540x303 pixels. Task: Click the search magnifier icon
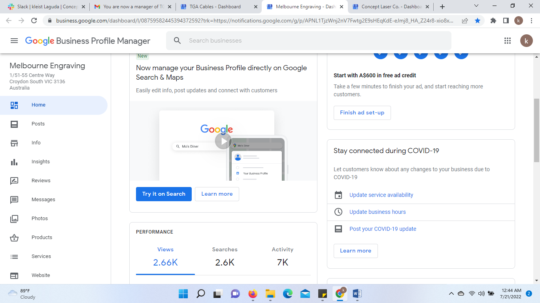[177, 41]
